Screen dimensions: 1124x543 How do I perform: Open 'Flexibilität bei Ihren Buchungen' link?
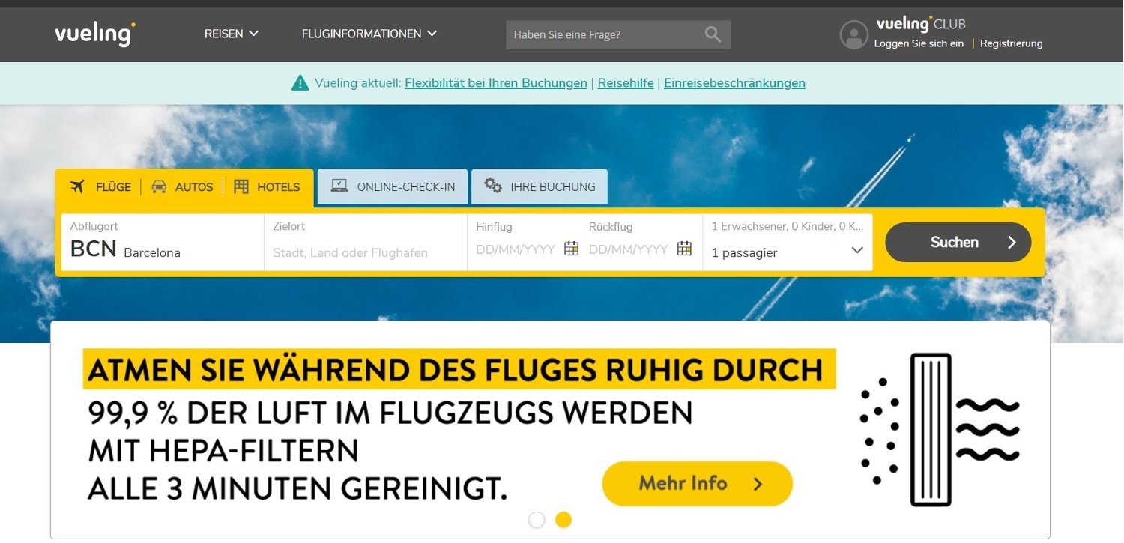click(x=496, y=83)
